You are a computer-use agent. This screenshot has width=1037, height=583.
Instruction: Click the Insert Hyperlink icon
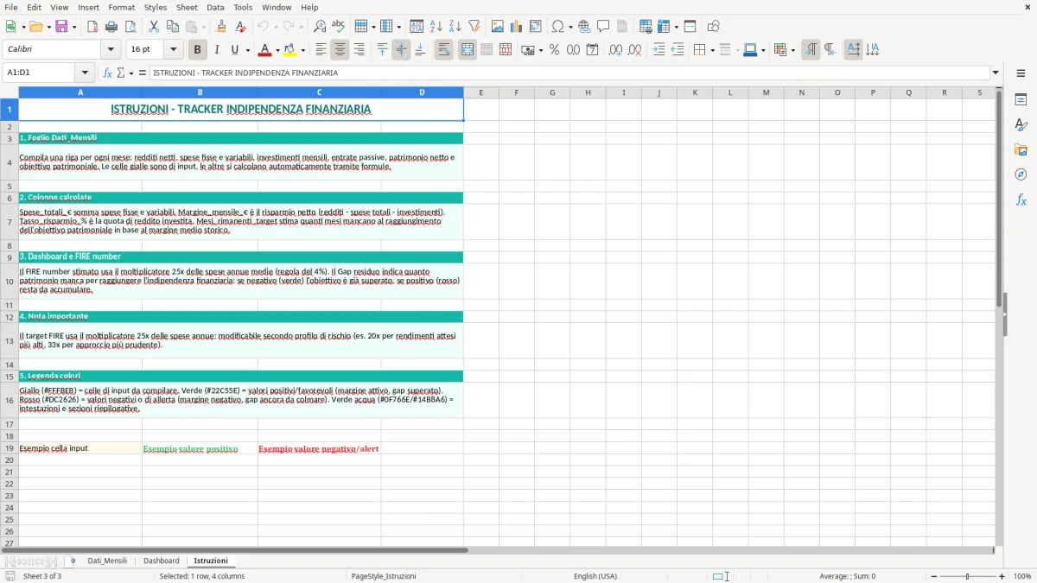click(584, 27)
